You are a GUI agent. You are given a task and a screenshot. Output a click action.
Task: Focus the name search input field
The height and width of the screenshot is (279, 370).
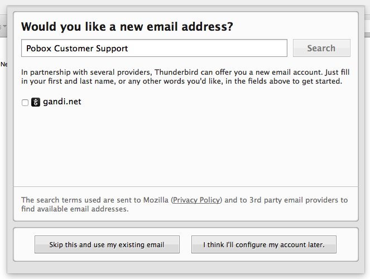pyautogui.click(x=154, y=48)
